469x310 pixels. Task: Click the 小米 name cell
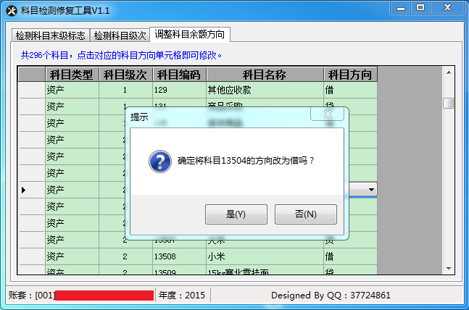(265, 256)
